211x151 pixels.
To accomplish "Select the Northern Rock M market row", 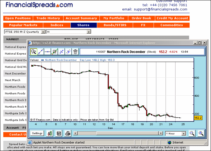I will (x=15, y=107).
